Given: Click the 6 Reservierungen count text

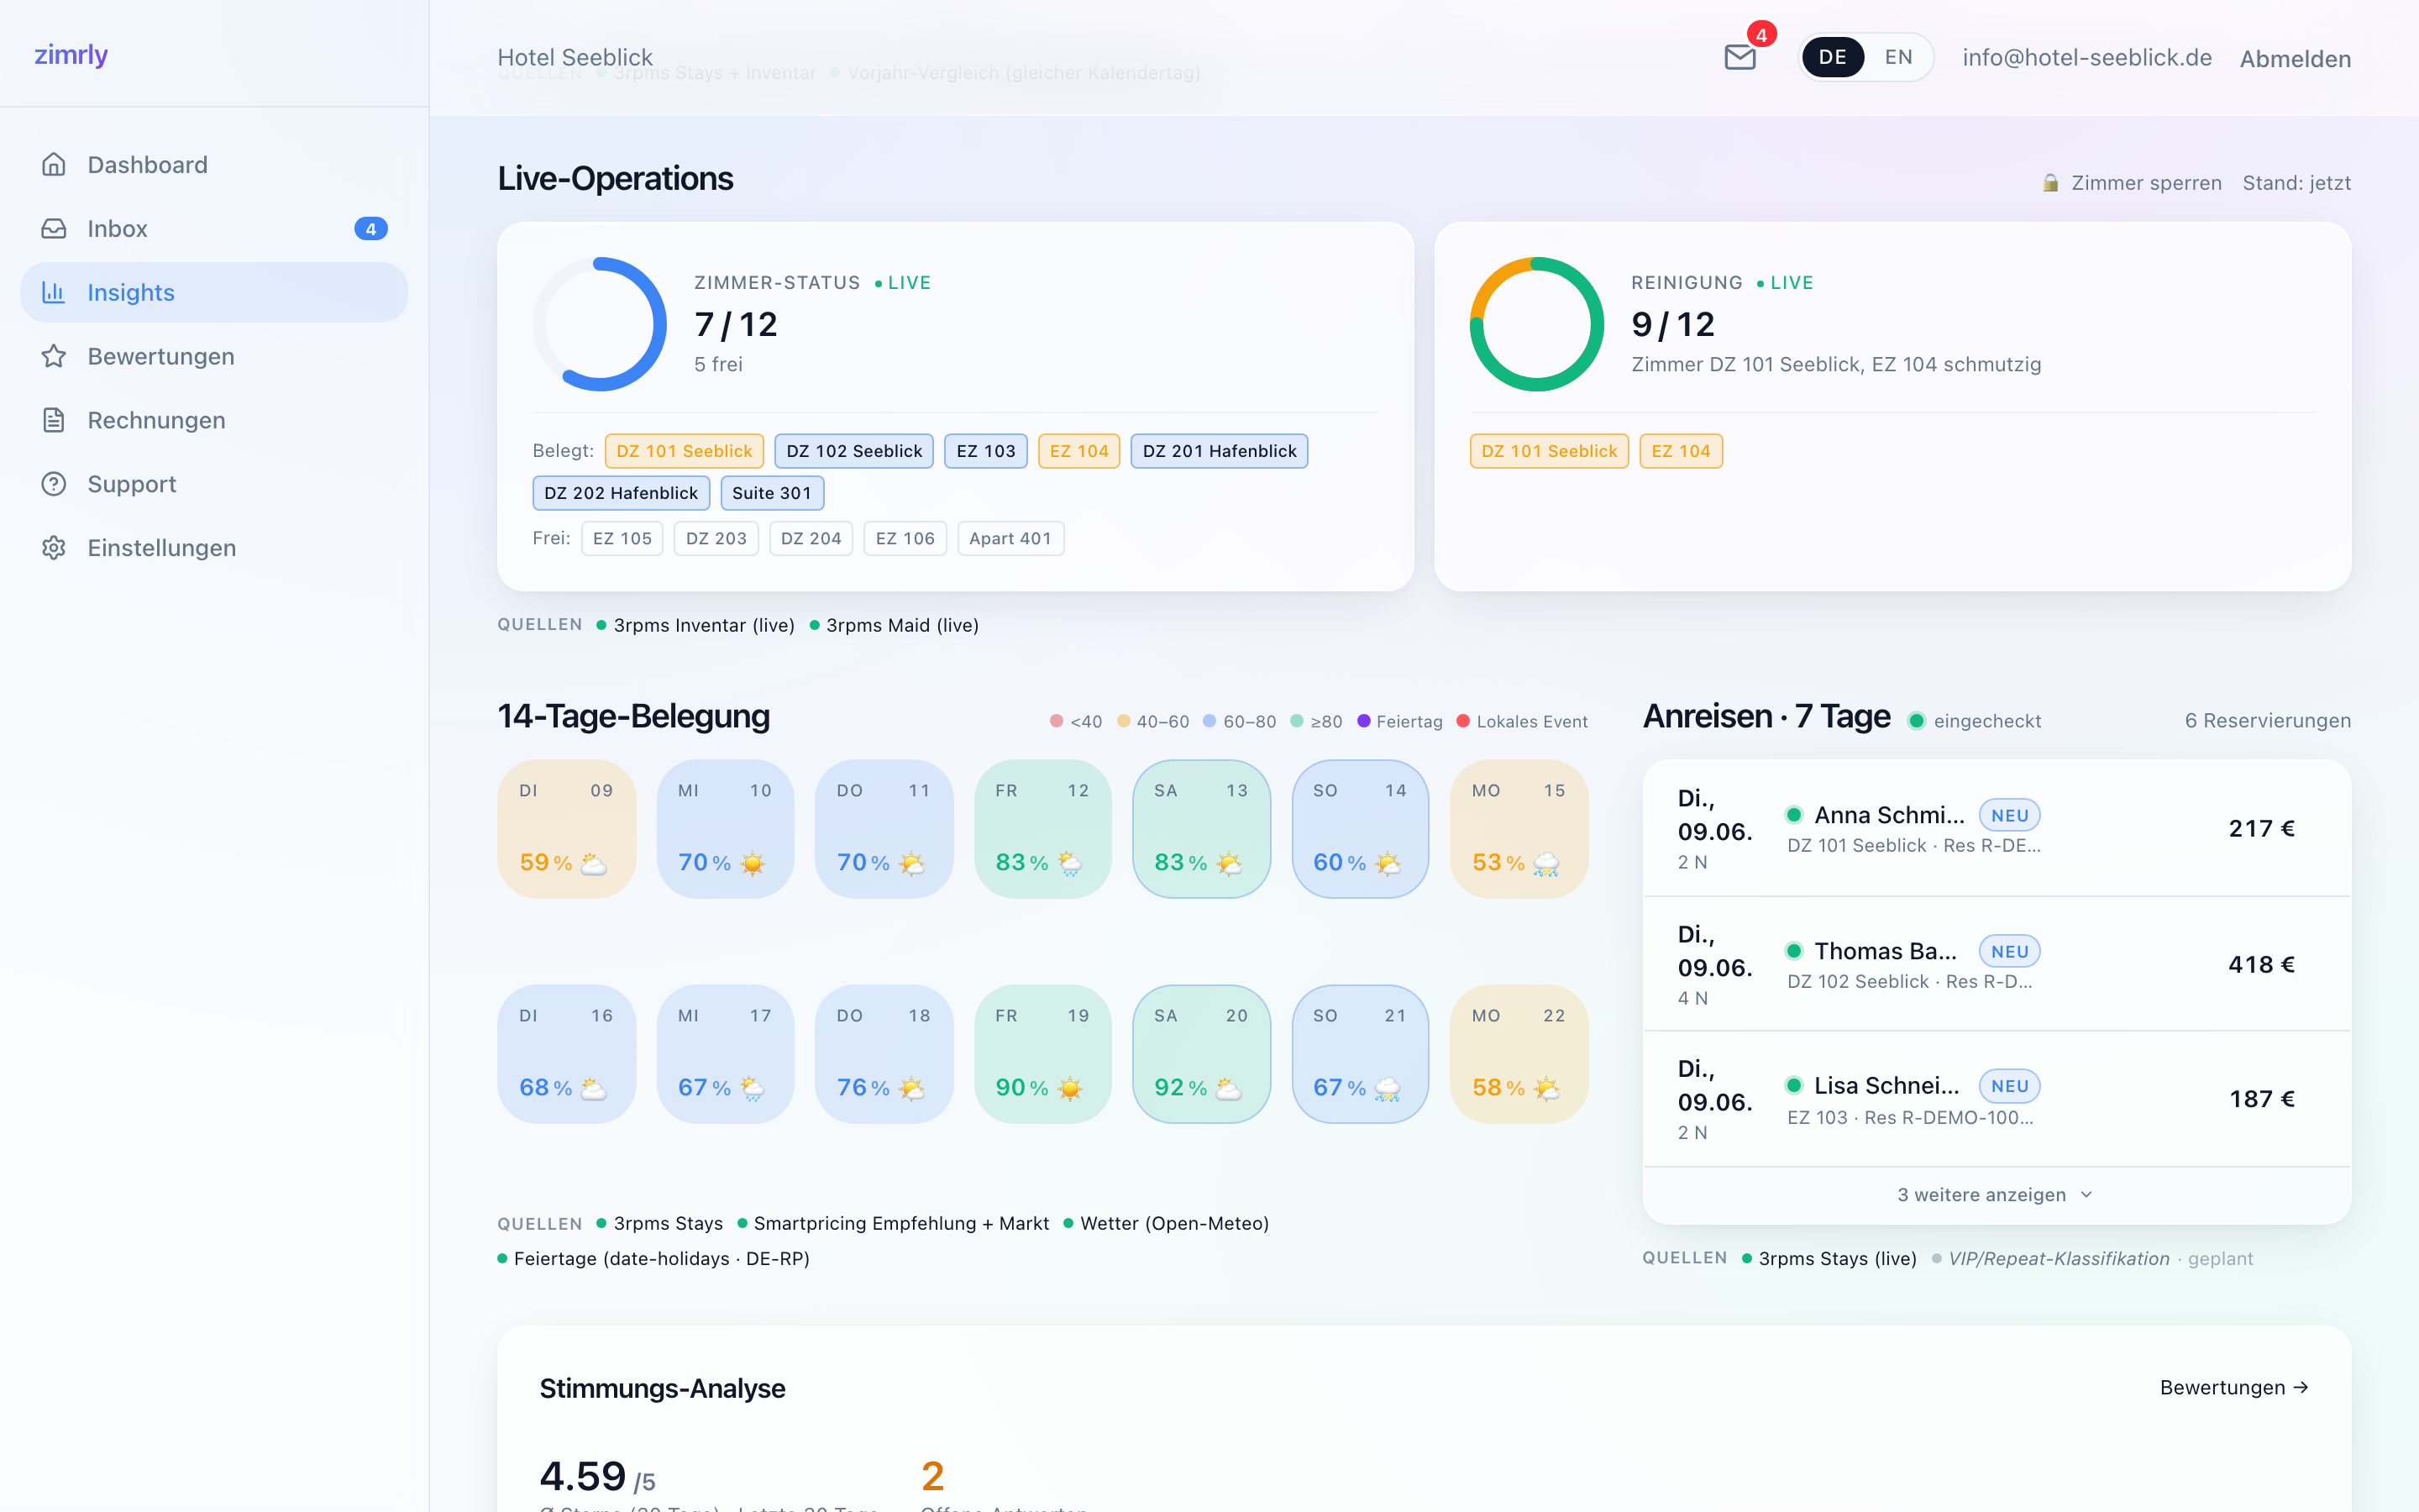Looking at the screenshot, I should [x=2268, y=721].
